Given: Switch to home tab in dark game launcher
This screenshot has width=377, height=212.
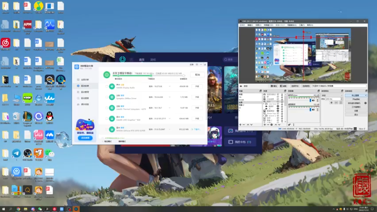Looking at the screenshot, I should [x=142, y=59].
